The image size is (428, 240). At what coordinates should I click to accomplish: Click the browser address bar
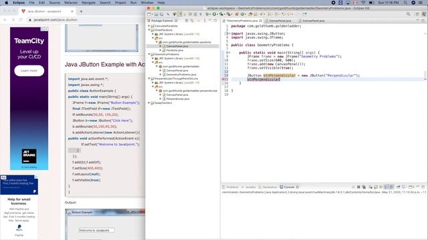point(85,19)
